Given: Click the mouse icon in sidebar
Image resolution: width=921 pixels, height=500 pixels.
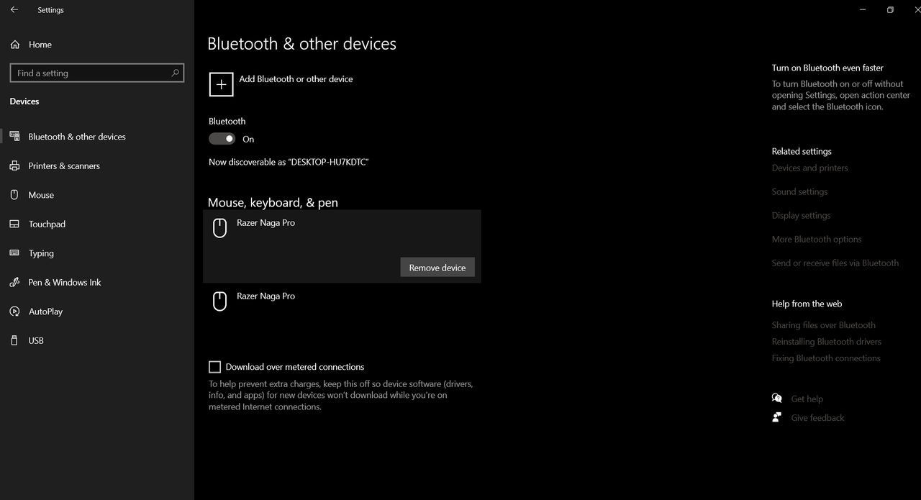Looking at the screenshot, I should [x=14, y=195].
